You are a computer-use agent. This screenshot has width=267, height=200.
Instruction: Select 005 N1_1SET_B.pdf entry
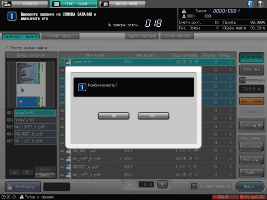coord(35,141)
